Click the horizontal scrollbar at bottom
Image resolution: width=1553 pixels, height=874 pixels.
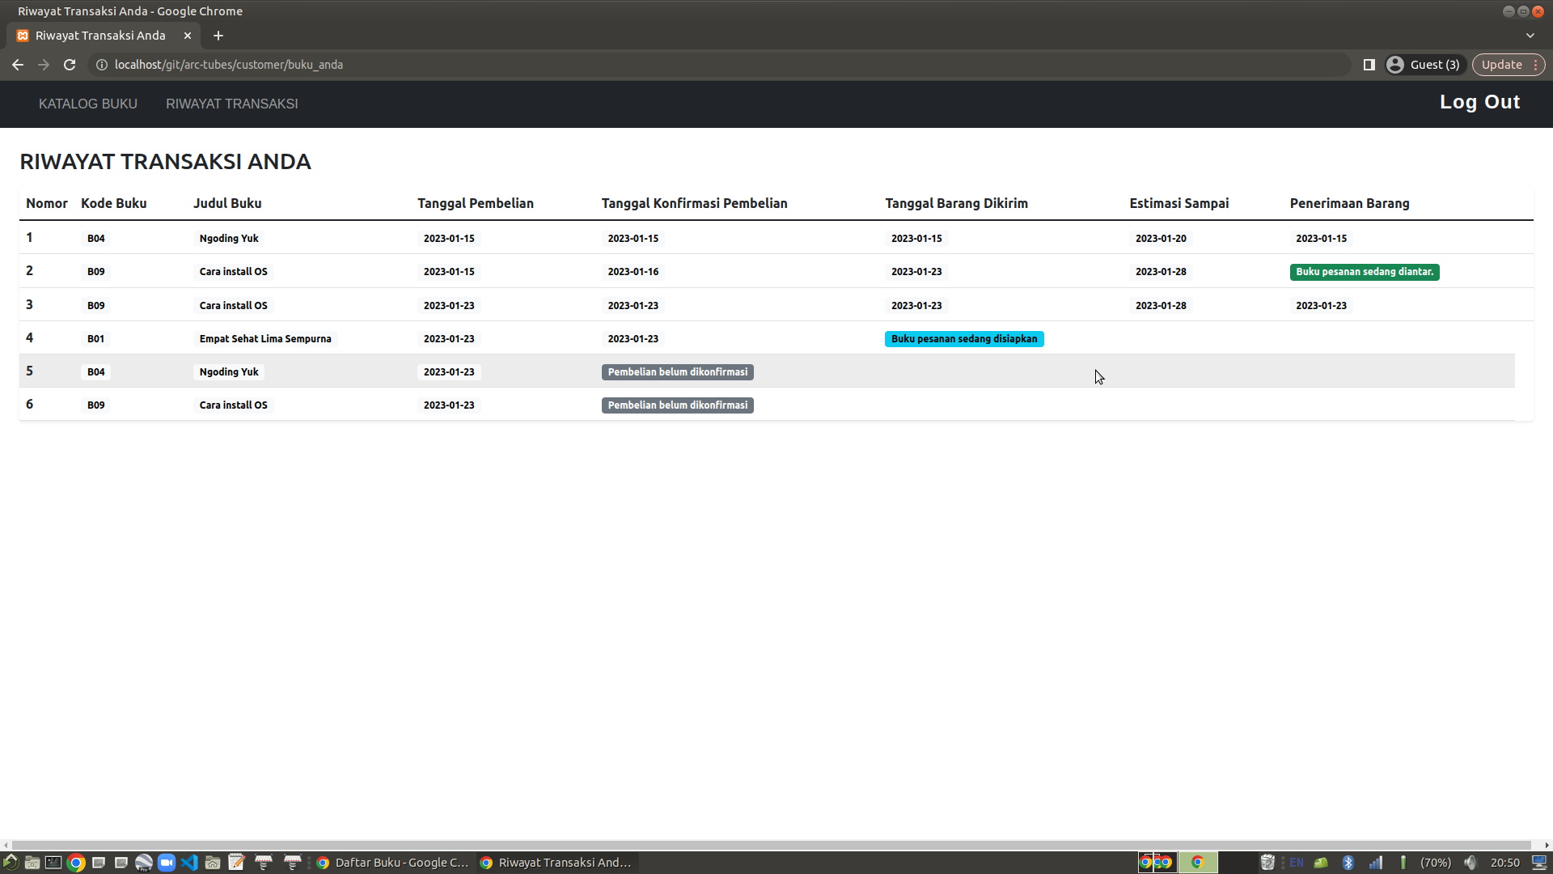pos(768,845)
